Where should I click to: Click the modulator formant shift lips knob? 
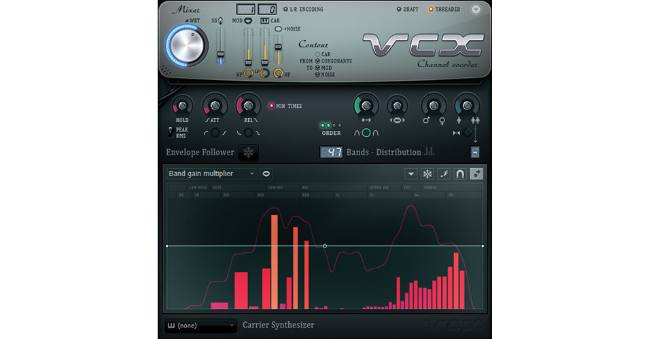(397, 106)
